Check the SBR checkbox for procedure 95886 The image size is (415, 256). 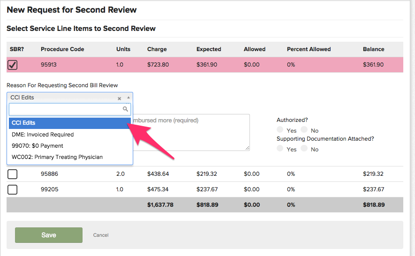pyautogui.click(x=13, y=174)
